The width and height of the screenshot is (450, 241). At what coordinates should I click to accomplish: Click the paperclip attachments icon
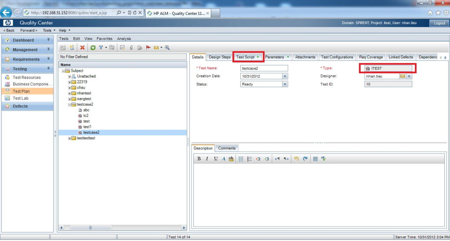pos(131,48)
